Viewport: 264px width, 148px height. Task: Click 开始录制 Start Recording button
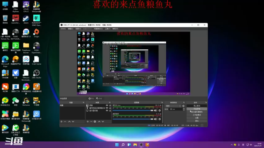197,109
